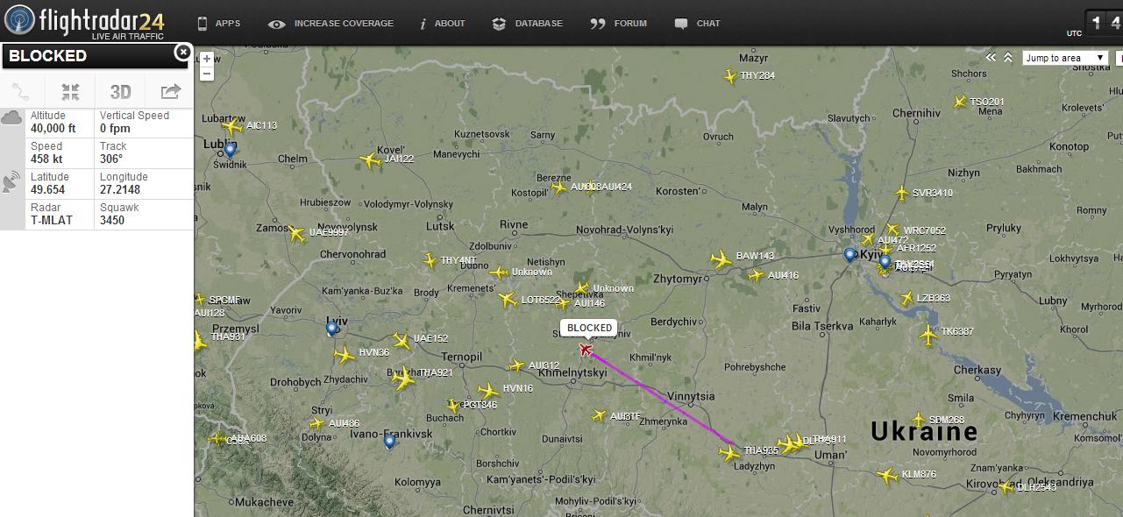Click the blue airport marker near Lviv
The height and width of the screenshot is (517, 1123).
(331, 329)
